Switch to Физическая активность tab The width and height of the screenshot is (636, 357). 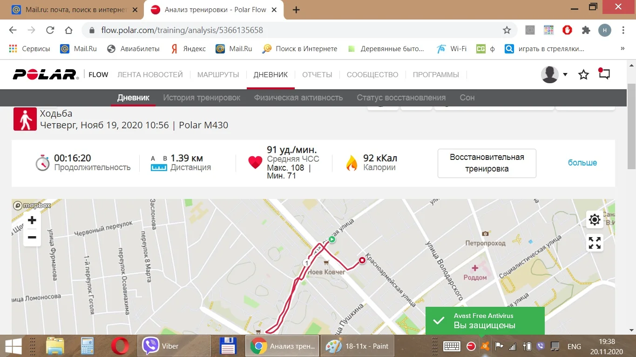coord(298,98)
